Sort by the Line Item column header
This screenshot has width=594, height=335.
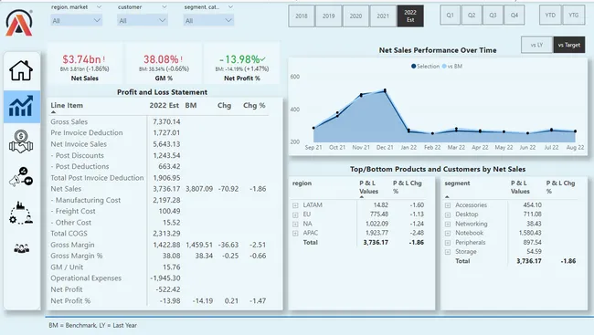pos(67,105)
